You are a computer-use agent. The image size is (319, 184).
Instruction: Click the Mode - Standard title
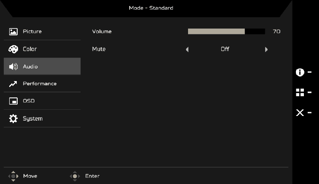[151, 8]
